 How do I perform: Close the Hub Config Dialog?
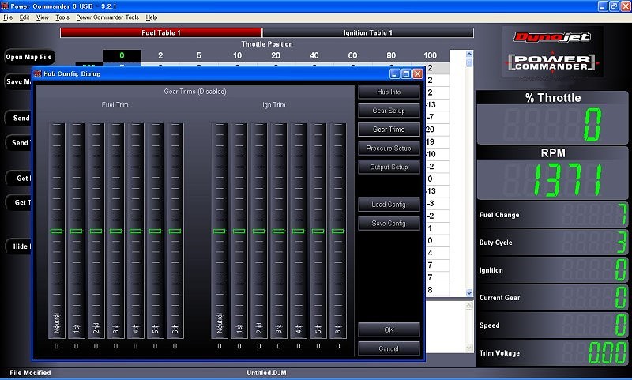coord(418,73)
